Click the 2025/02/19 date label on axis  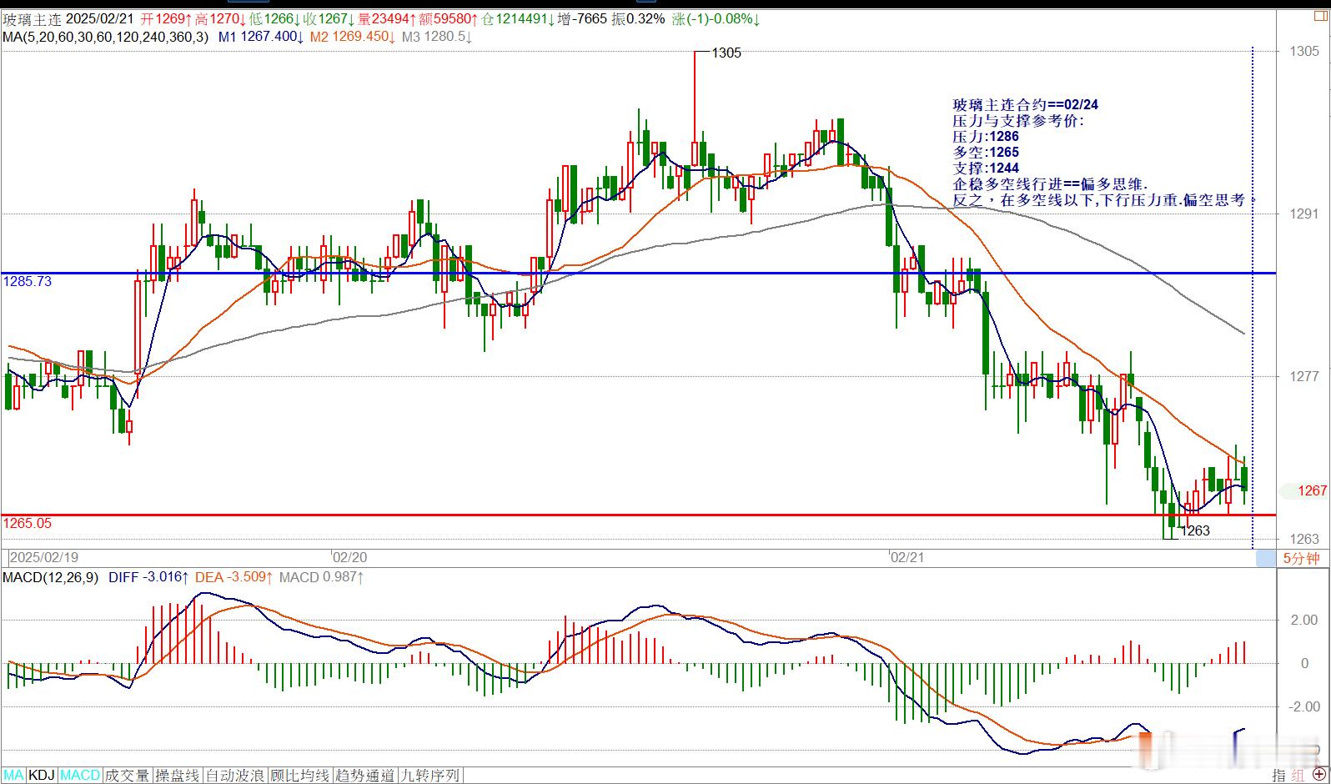coord(43,557)
